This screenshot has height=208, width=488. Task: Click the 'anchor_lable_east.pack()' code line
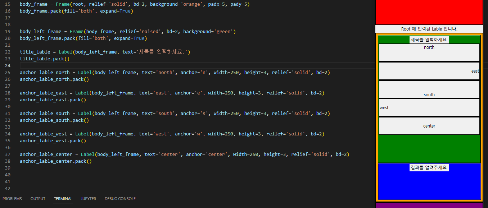point(53,100)
